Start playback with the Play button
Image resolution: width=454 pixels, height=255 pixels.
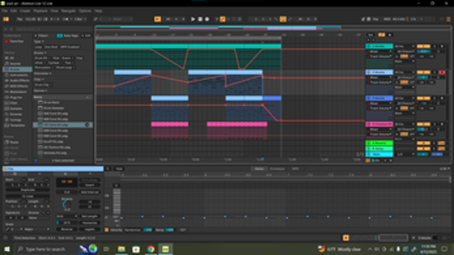(x=193, y=19)
